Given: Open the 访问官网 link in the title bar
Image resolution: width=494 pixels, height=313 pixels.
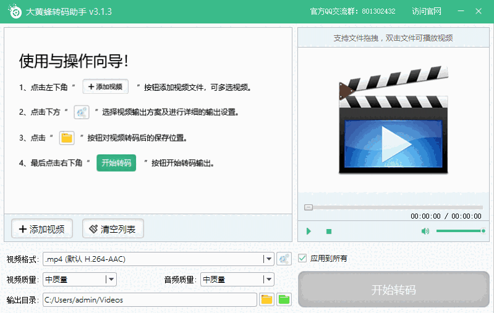Looking at the screenshot, I should (x=427, y=12).
